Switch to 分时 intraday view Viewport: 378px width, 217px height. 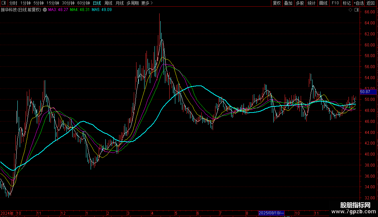[13, 3]
